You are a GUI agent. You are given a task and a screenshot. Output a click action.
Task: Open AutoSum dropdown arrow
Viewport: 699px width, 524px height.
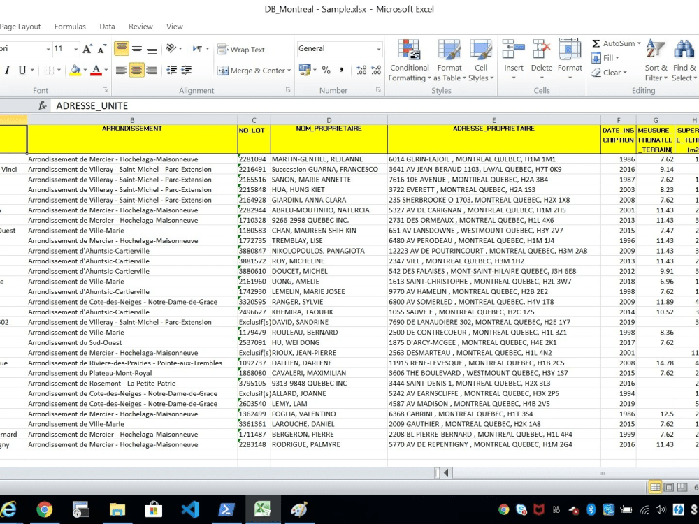click(639, 43)
